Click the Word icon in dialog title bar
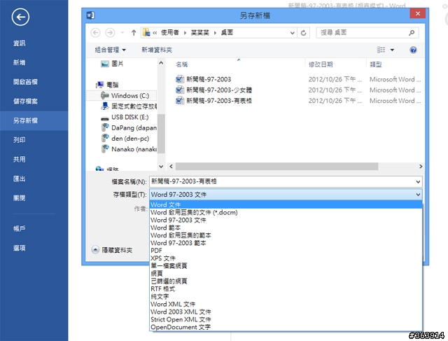Screen dimensions: 448x341 (90, 15)
